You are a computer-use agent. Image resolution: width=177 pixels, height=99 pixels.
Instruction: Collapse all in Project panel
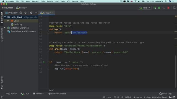pos(25,13)
